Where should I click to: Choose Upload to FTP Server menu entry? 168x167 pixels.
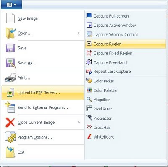coord(43,92)
